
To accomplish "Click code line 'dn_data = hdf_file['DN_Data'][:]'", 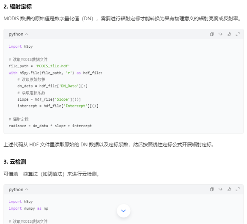I will pos(52,86).
